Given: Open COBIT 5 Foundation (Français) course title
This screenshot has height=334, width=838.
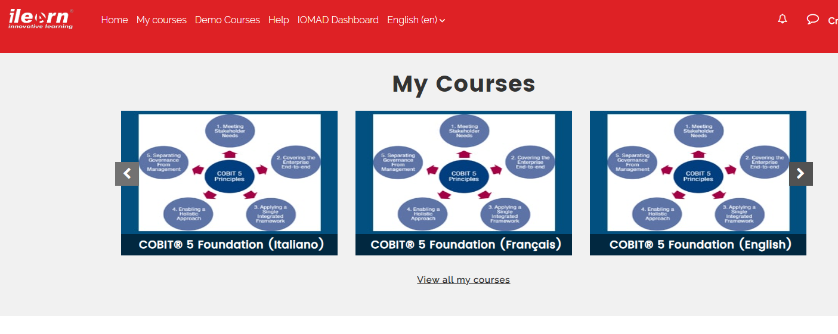Looking at the screenshot, I should click(x=466, y=245).
